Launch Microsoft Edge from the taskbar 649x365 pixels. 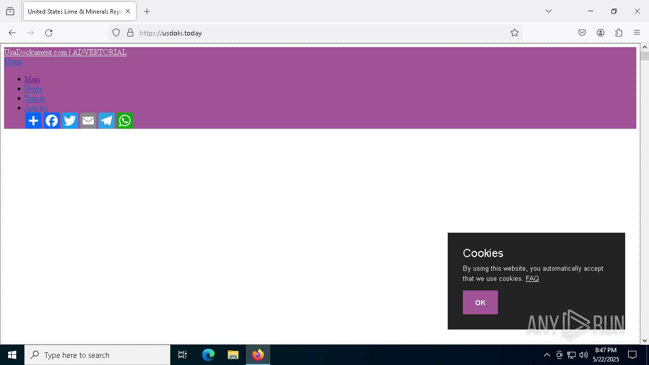point(208,355)
